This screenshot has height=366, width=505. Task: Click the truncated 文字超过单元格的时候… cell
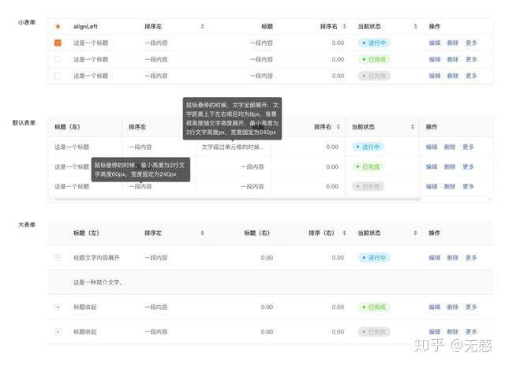(233, 147)
